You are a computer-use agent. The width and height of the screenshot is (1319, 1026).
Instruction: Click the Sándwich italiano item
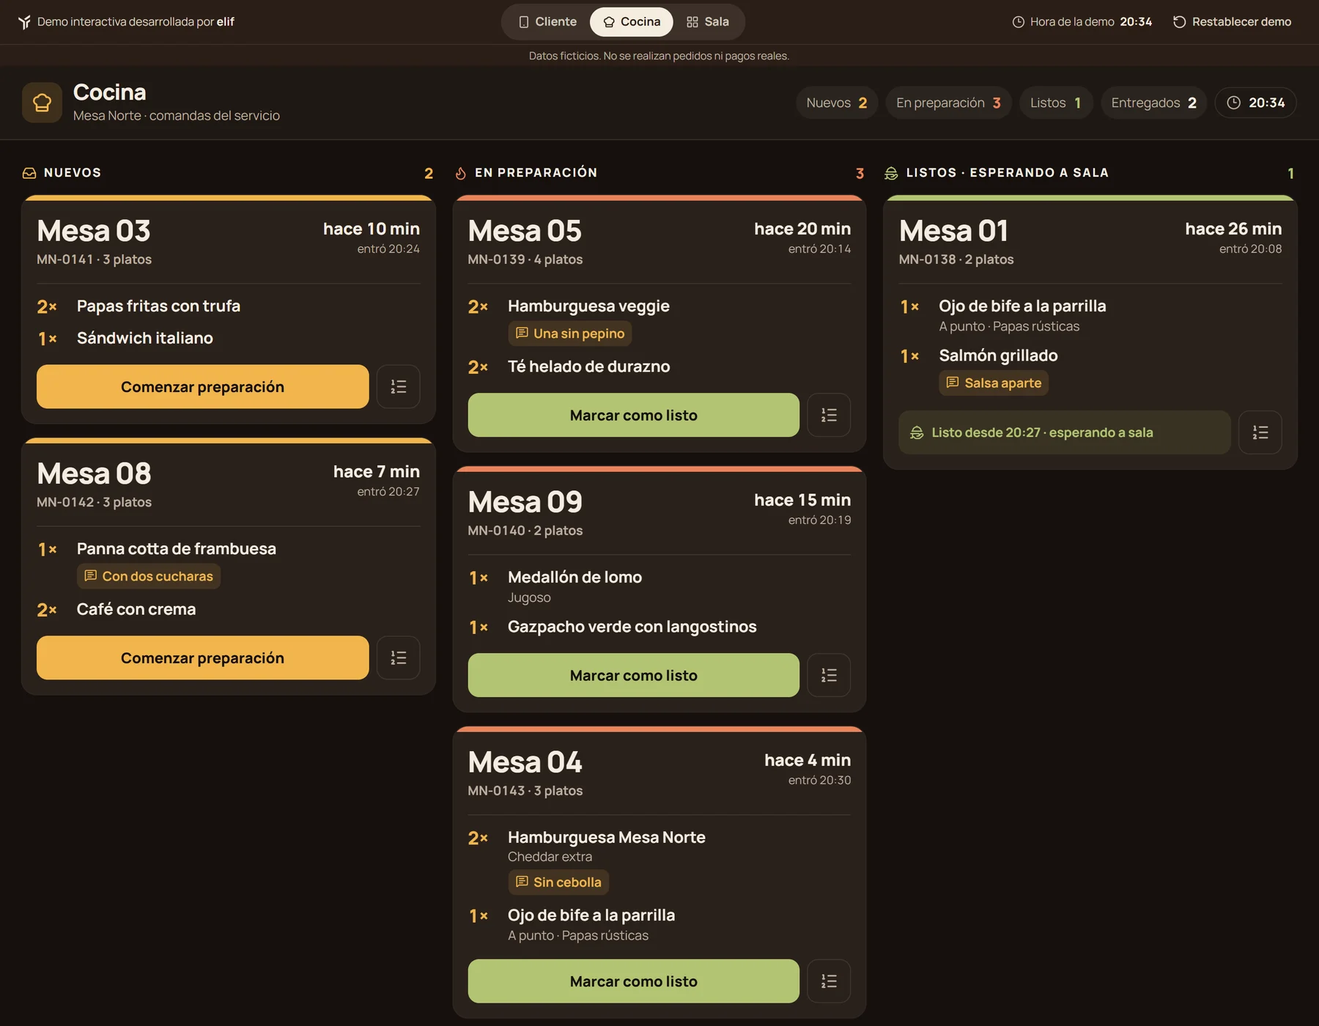[145, 338]
